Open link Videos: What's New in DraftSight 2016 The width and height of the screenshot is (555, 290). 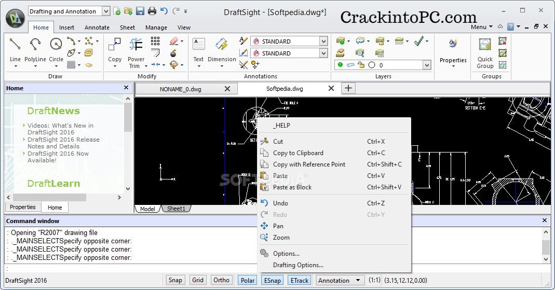click(x=61, y=129)
